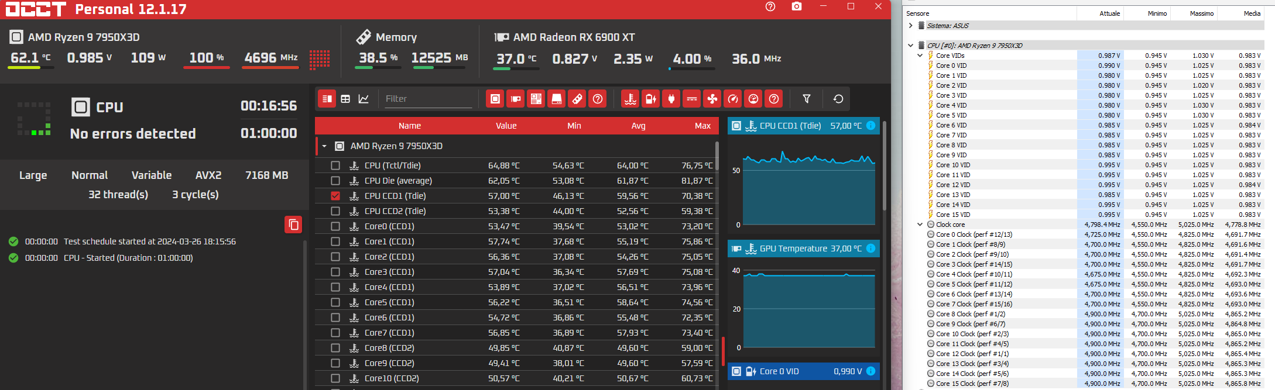Switch to table-only view
The image size is (1275, 390).
tap(345, 99)
